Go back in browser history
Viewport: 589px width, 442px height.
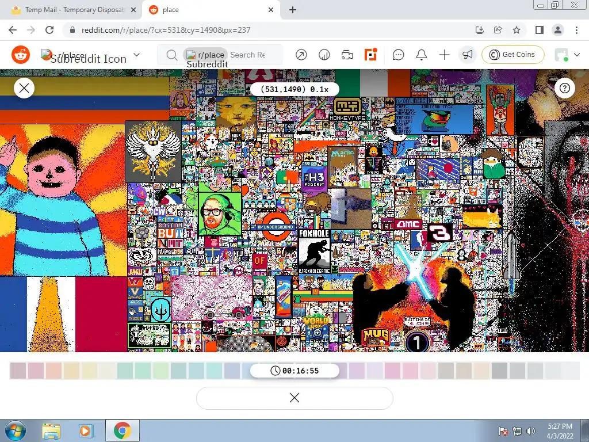coord(13,30)
